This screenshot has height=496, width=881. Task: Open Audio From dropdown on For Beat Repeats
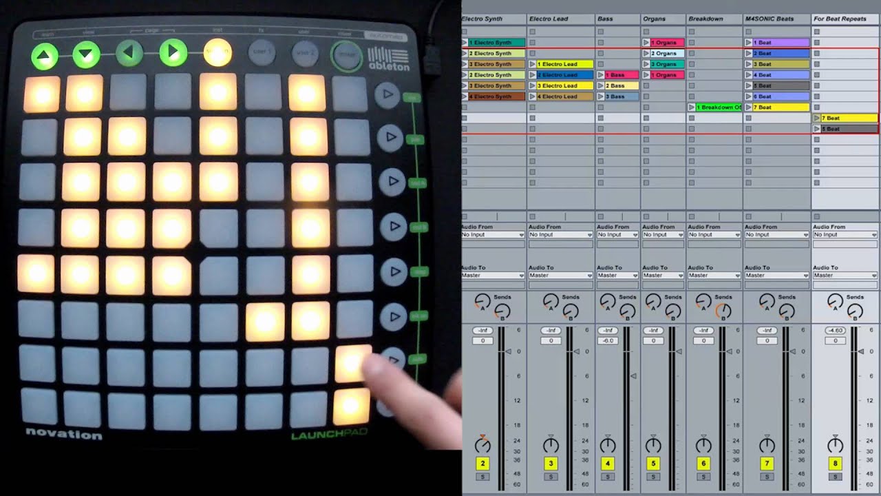coord(845,235)
